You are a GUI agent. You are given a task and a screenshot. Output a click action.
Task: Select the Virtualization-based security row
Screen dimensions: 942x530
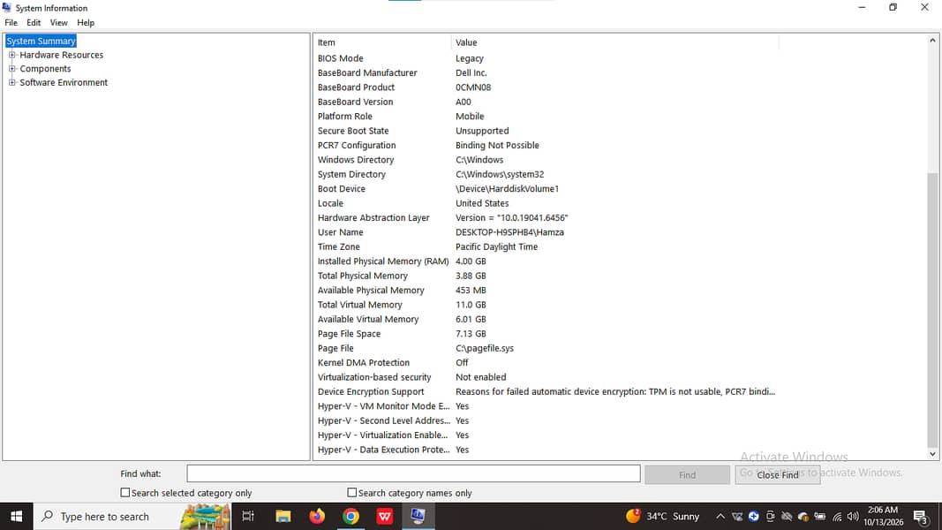pyautogui.click(x=546, y=377)
